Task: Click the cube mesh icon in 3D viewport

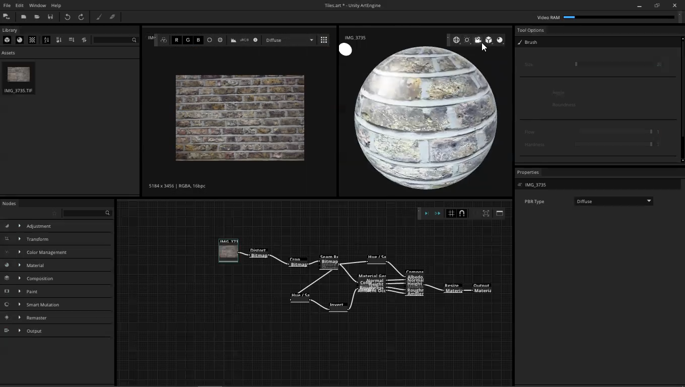Action: (x=489, y=40)
